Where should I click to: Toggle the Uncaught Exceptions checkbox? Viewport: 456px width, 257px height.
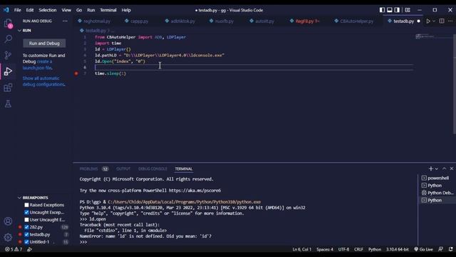pos(27,213)
